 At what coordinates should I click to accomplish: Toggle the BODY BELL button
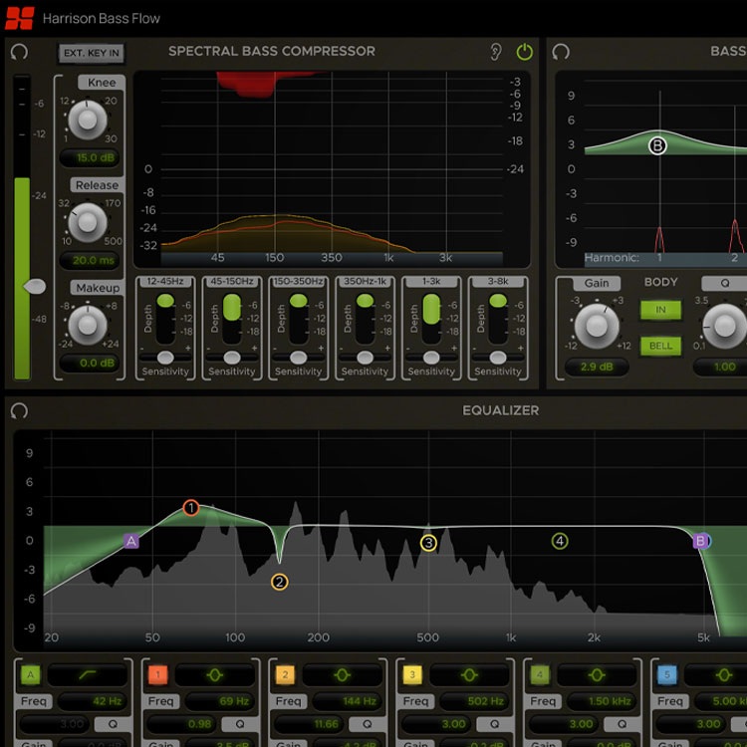pyautogui.click(x=660, y=346)
